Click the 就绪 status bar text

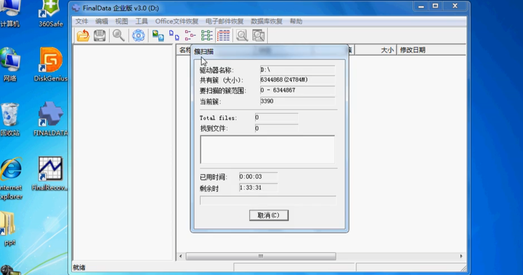click(x=79, y=267)
